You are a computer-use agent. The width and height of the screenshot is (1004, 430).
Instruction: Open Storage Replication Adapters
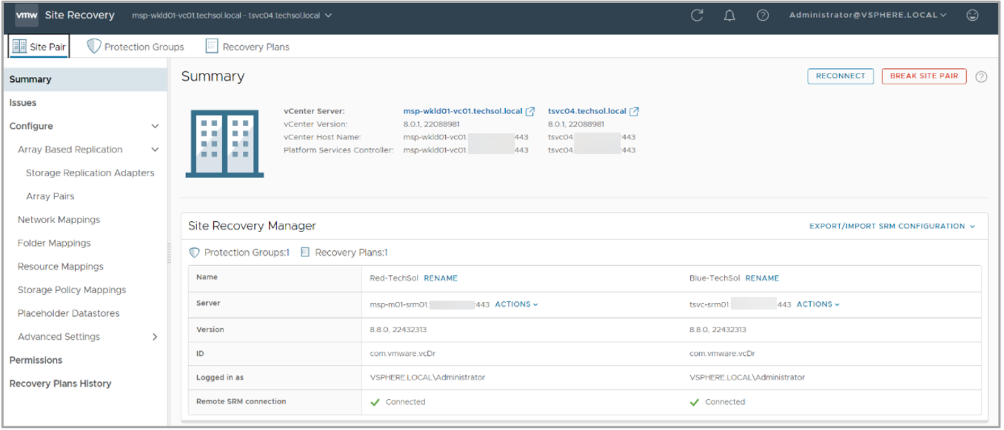coord(90,173)
